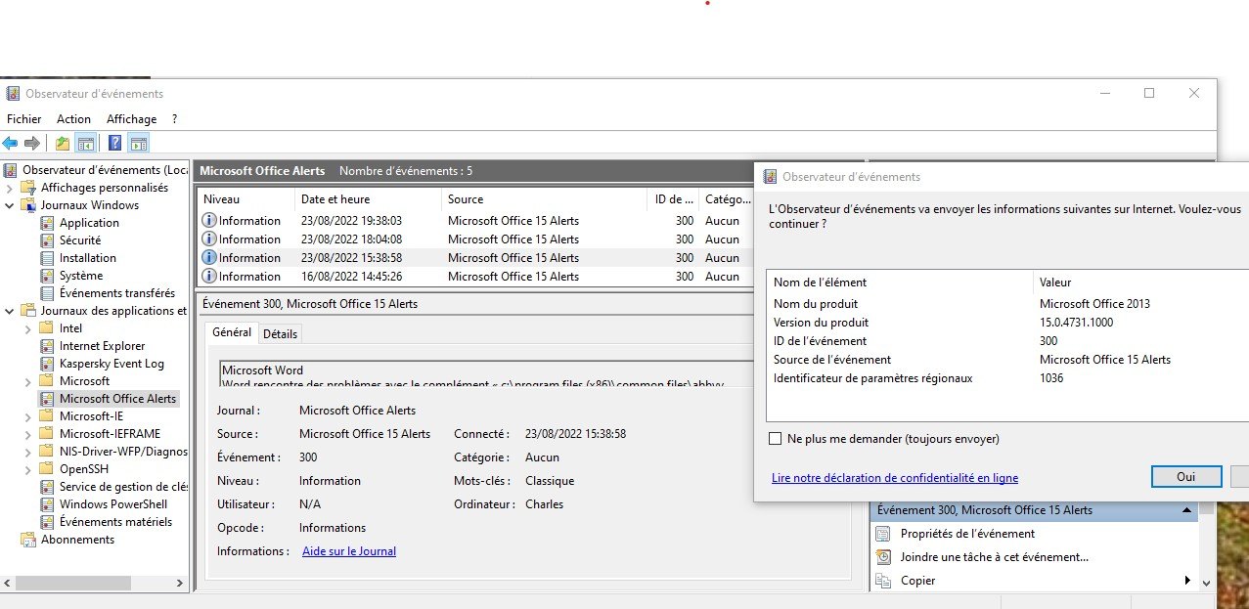Click the blue Back arrow toolbar icon
Viewport: 1249px width, 609px height.
(x=10, y=144)
